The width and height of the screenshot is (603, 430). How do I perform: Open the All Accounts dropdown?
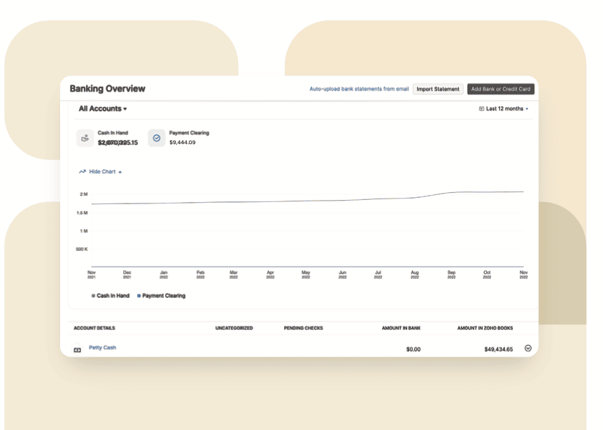point(103,109)
